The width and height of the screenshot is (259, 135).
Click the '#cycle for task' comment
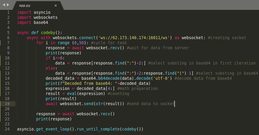(109, 43)
